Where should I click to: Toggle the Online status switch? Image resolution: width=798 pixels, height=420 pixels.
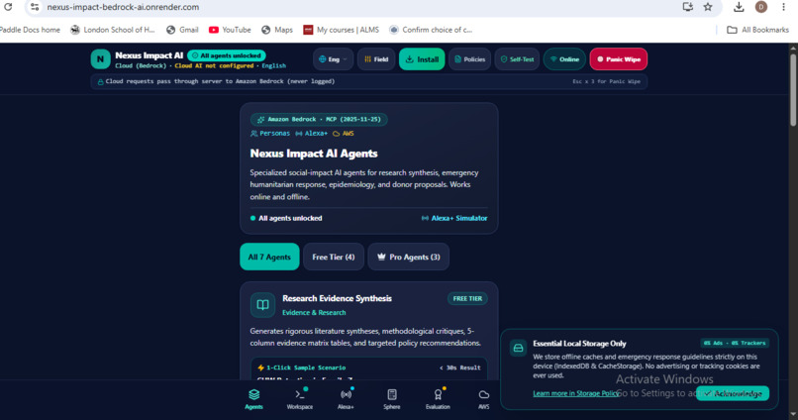pos(564,59)
